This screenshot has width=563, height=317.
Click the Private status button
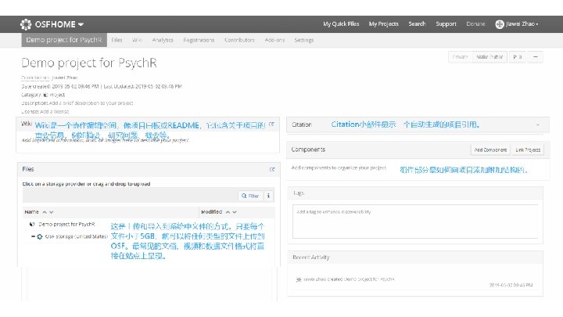pyautogui.click(x=460, y=57)
